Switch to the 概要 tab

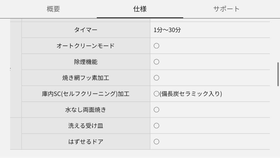click(x=53, y=9)
